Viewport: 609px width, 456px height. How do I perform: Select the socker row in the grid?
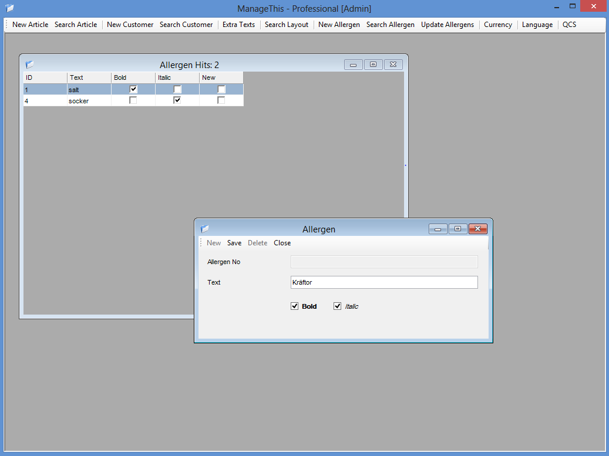79,101
